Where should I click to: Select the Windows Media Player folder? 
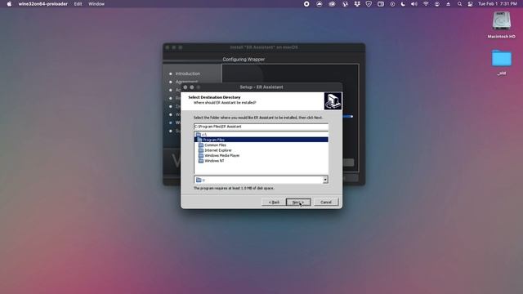221,155
